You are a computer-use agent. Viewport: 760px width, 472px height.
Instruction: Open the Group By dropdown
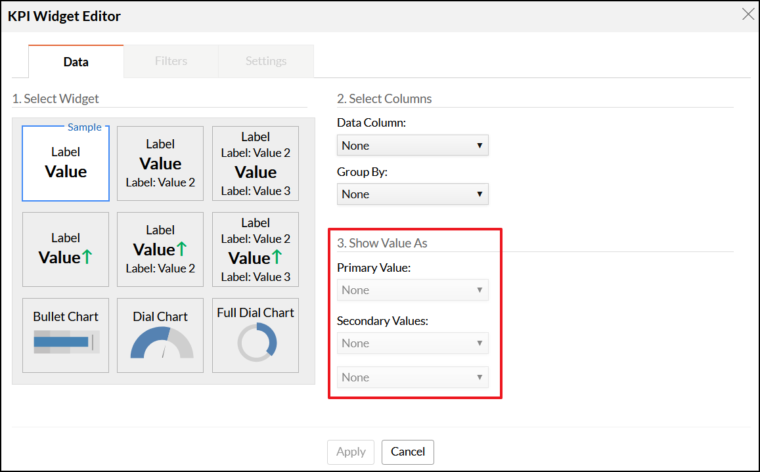[413, 194]
